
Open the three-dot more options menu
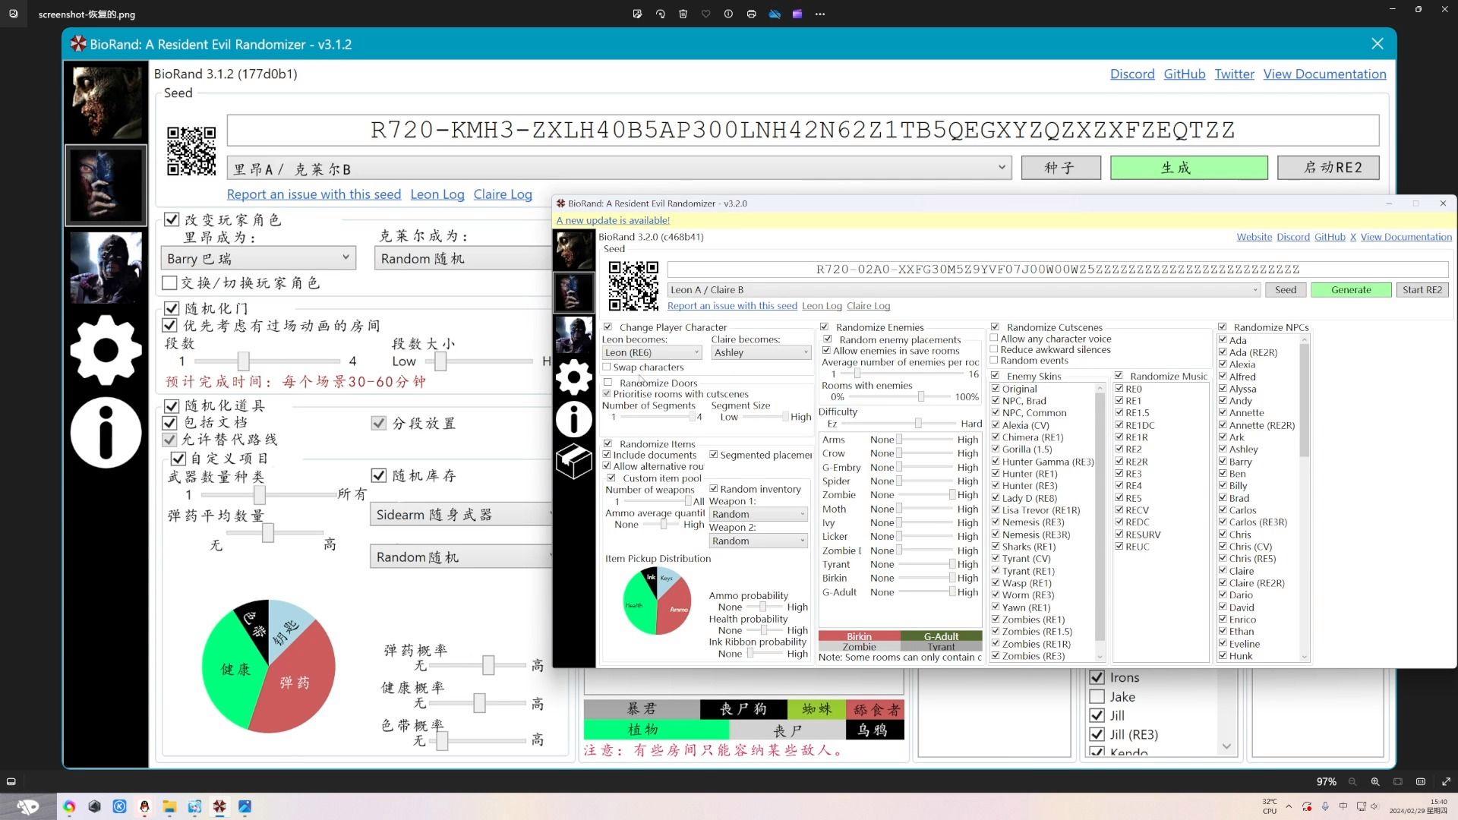tap(820, 14)
